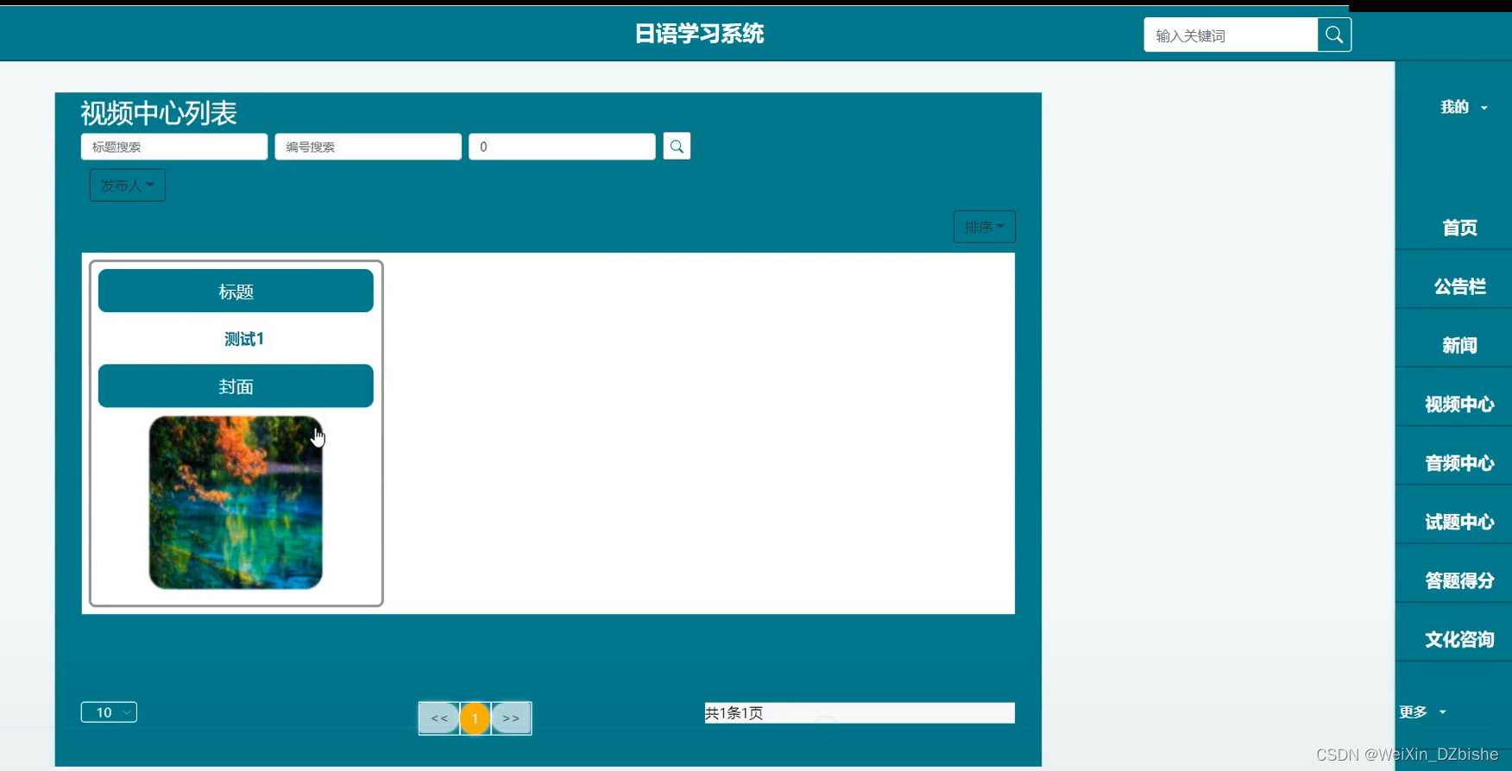Click the list filter search icon button
Image resolution: width=1512 pixels, height=771 pixels.
coord(677,147)
